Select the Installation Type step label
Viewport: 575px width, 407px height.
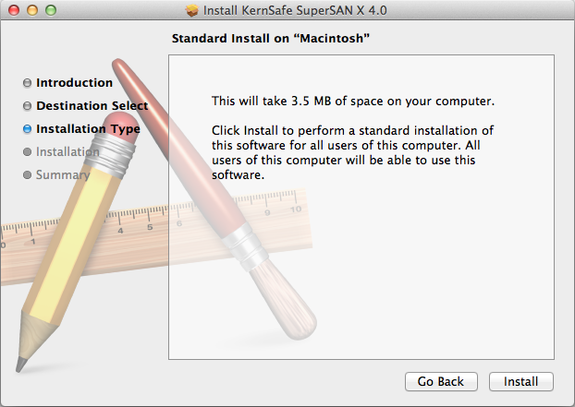click(88, 129)
